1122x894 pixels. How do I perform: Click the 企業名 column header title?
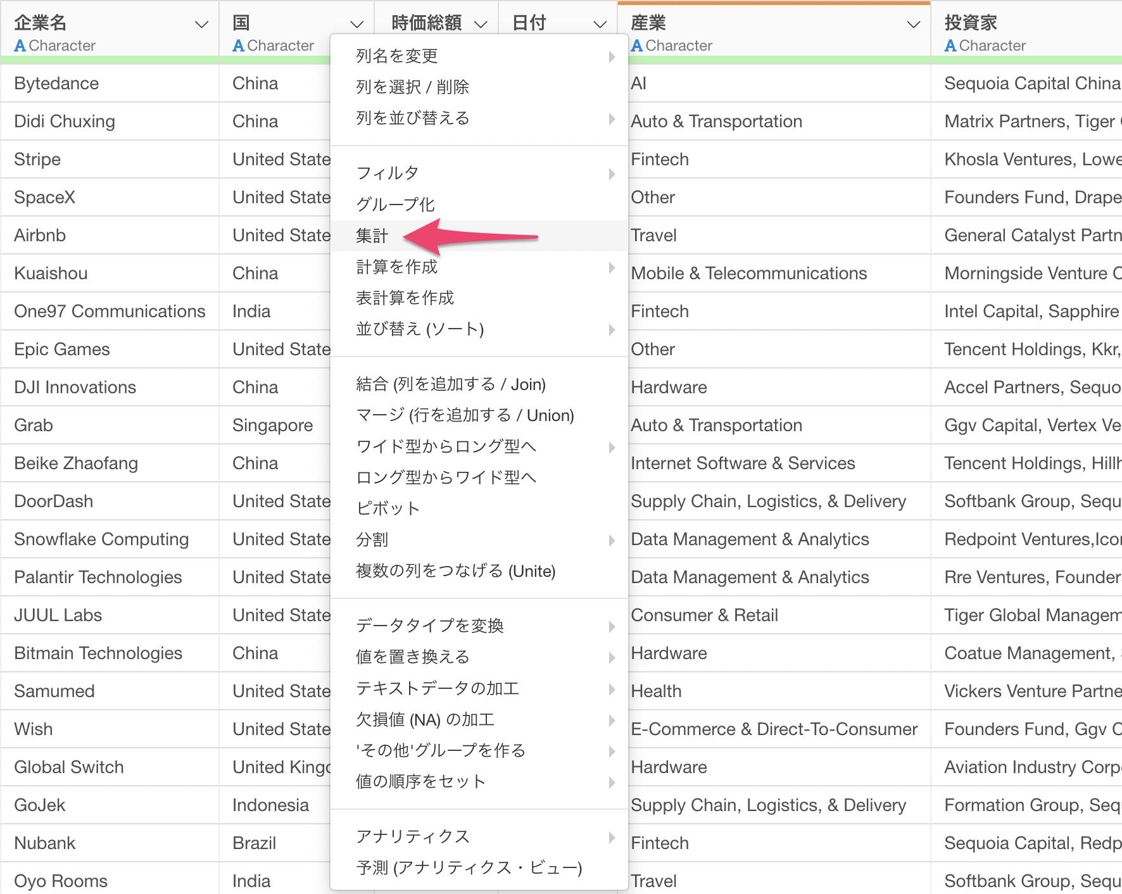coord(41,23)
